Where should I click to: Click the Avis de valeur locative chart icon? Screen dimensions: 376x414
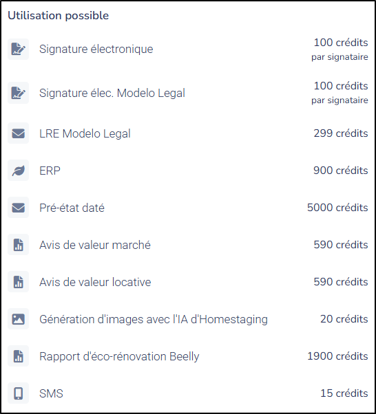click(x=18, y=282)
